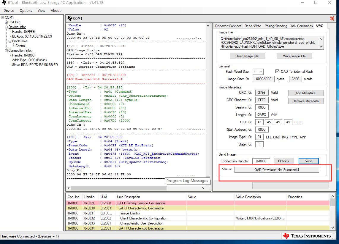The image size is (339, 244).
Task: Collapse the Connection Info tree node
Action: coord(7,51)
